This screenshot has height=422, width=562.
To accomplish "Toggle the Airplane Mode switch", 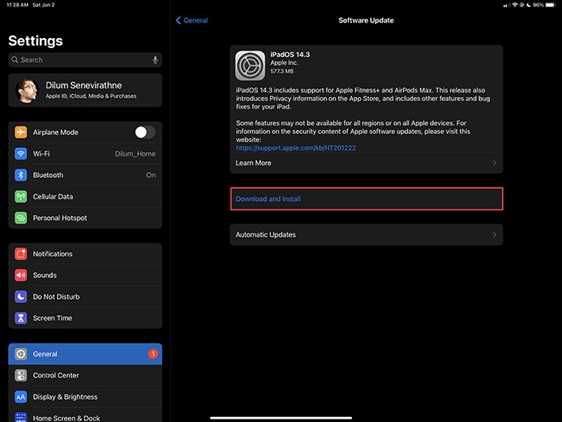I will tap(145, 132).
